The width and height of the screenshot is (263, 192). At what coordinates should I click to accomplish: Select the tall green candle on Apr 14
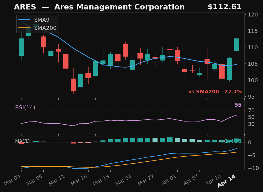[x=236, y=45]
